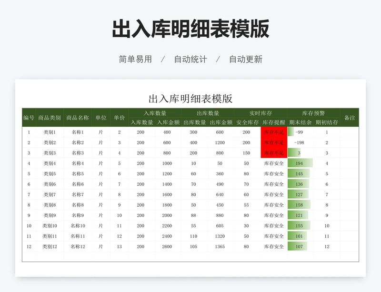Click the 出库金额 cell showing 640

220,194
